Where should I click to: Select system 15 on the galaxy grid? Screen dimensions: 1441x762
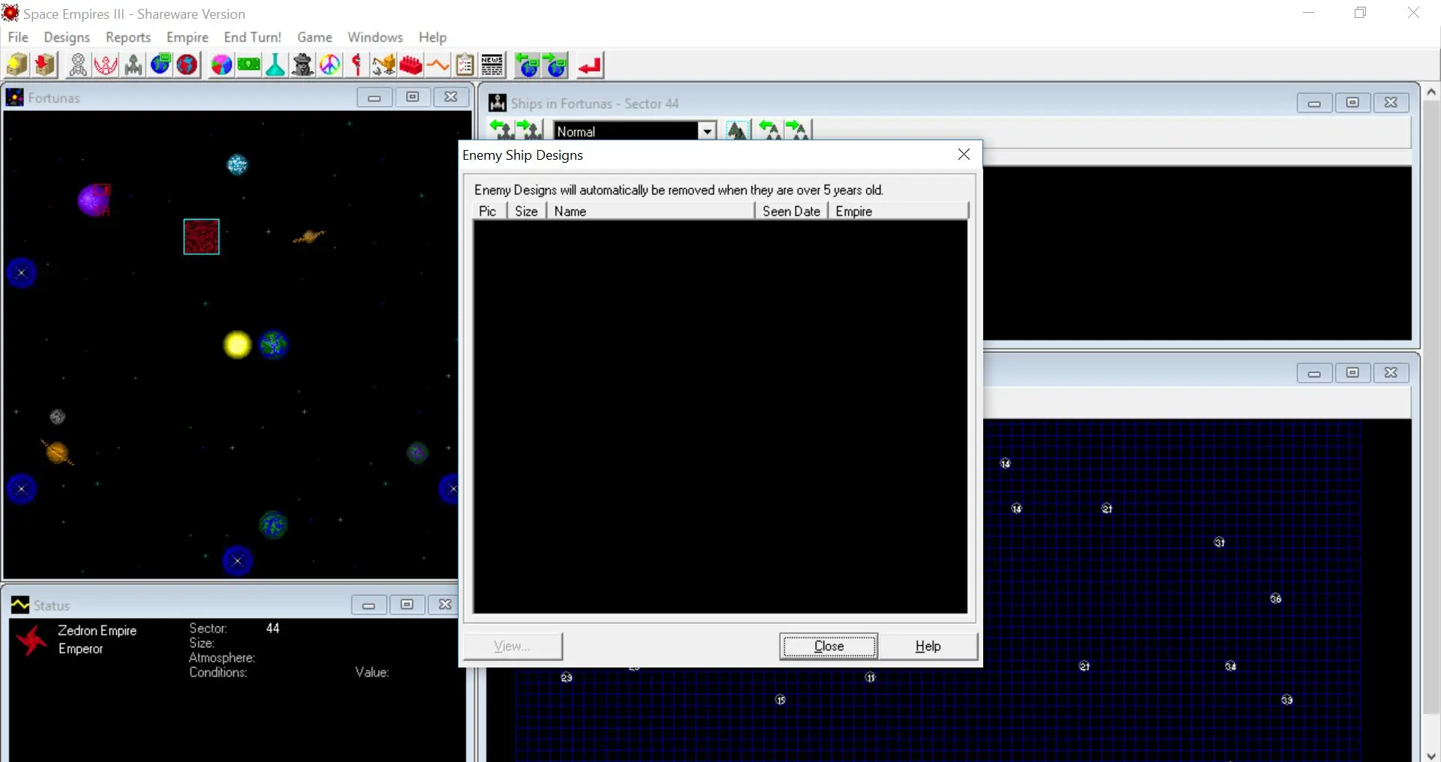click(780, 700)
